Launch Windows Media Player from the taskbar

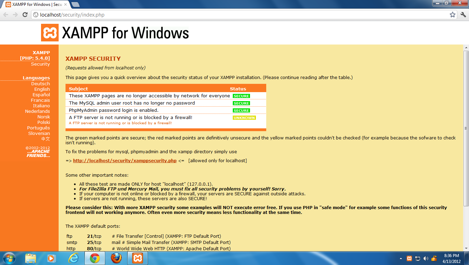tap(51, 258)
